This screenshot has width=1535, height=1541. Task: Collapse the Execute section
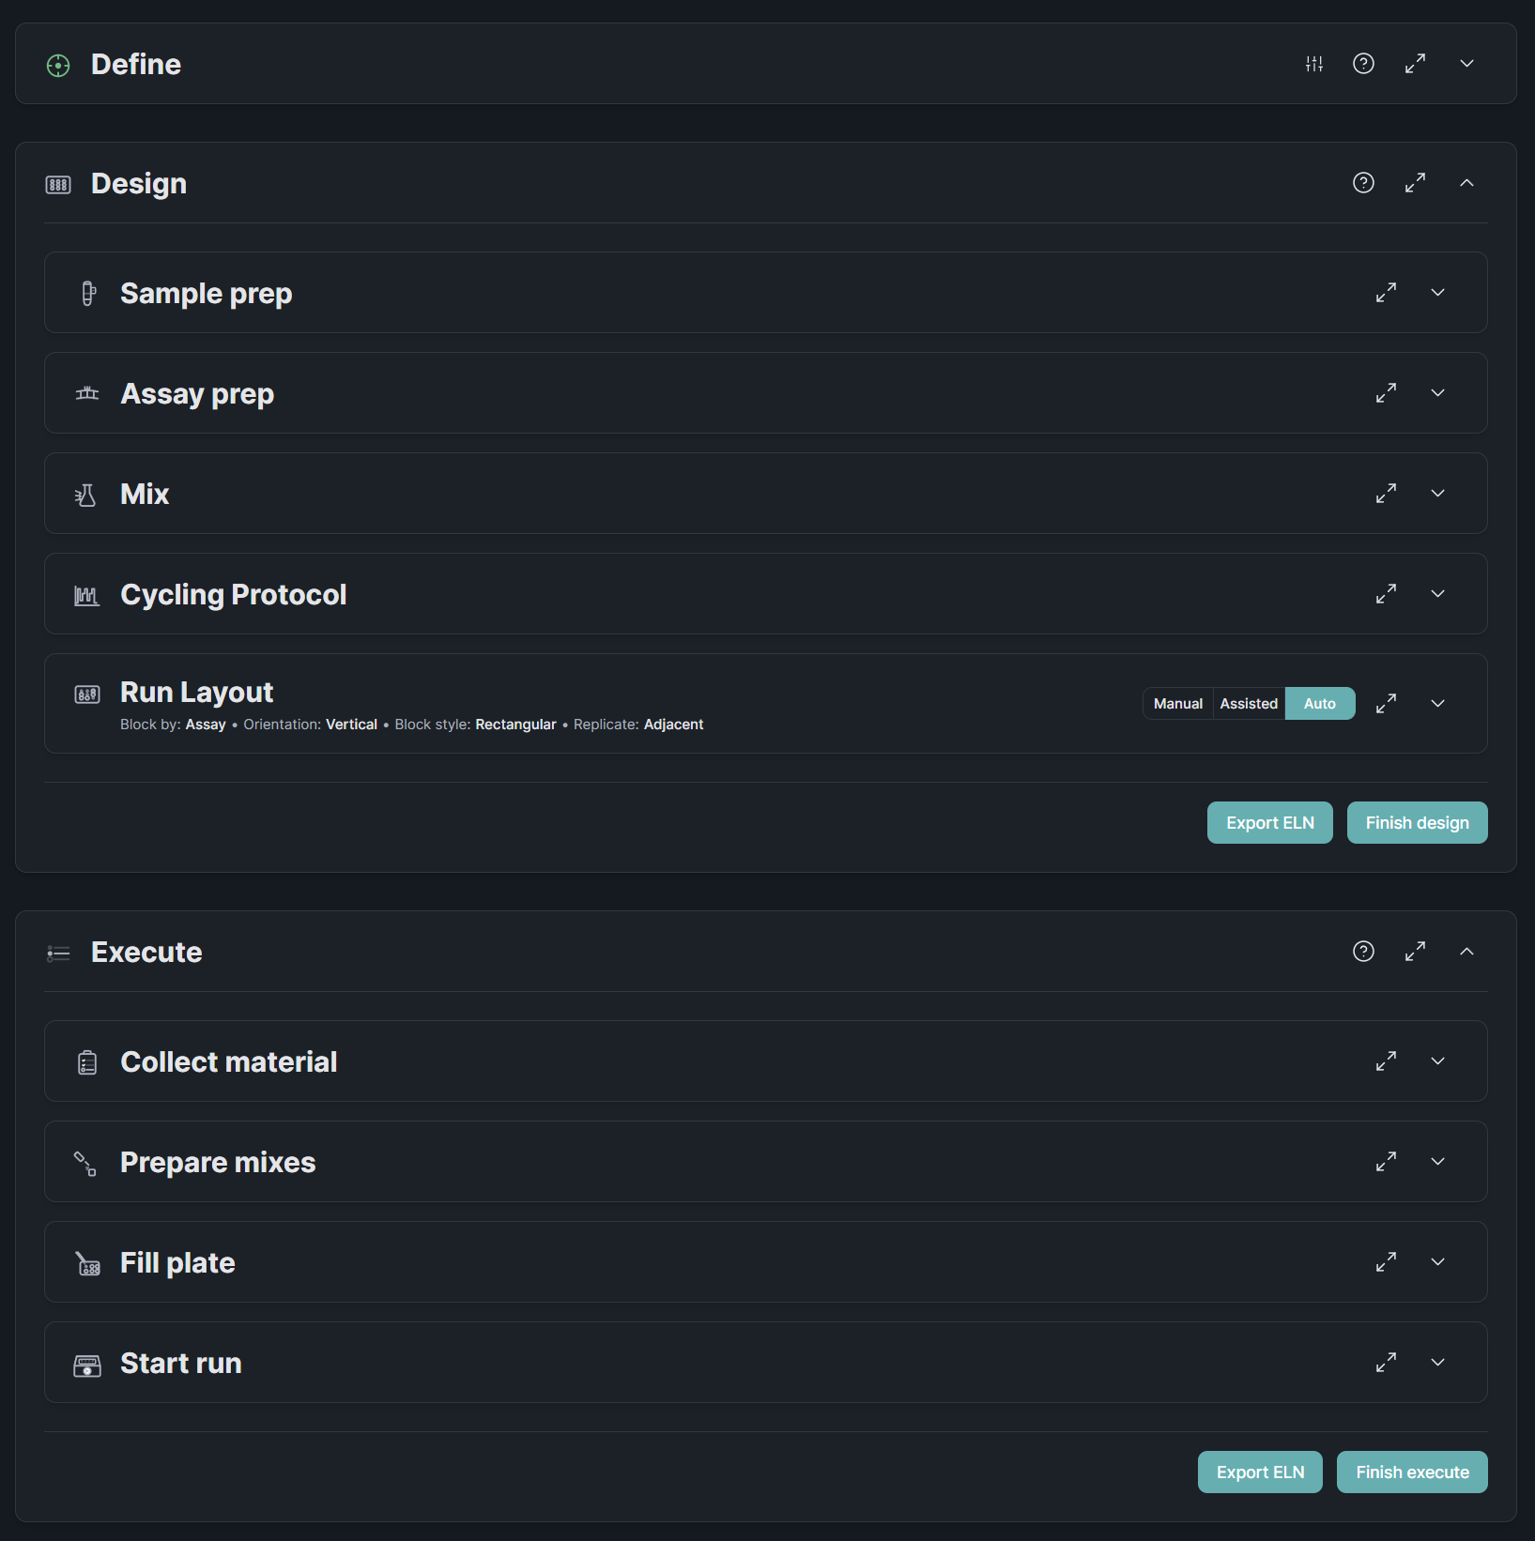click(x=1466, y=952)
